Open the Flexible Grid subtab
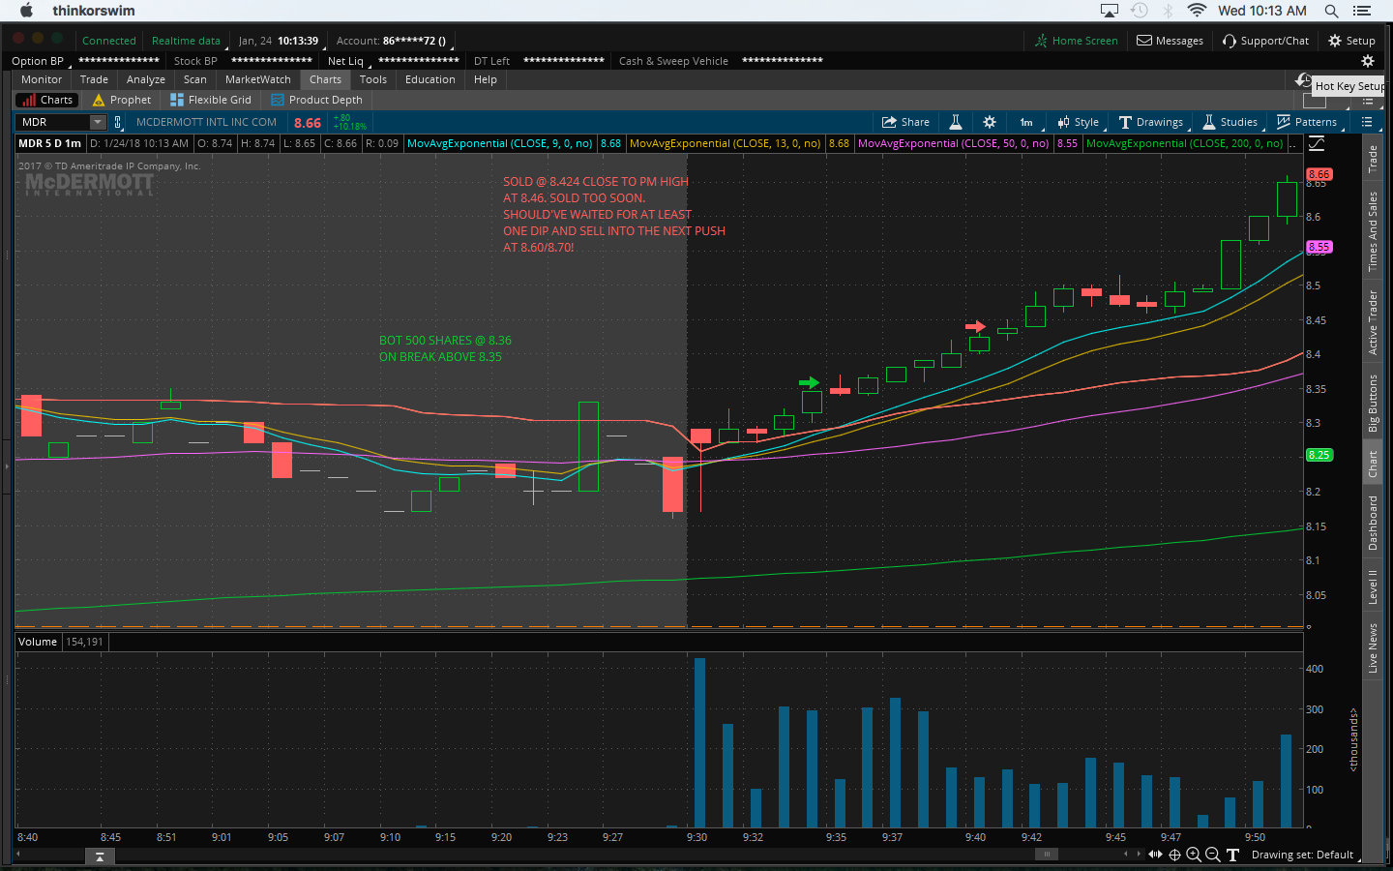Screen dimensions: 1393x871 coord(211,100)
